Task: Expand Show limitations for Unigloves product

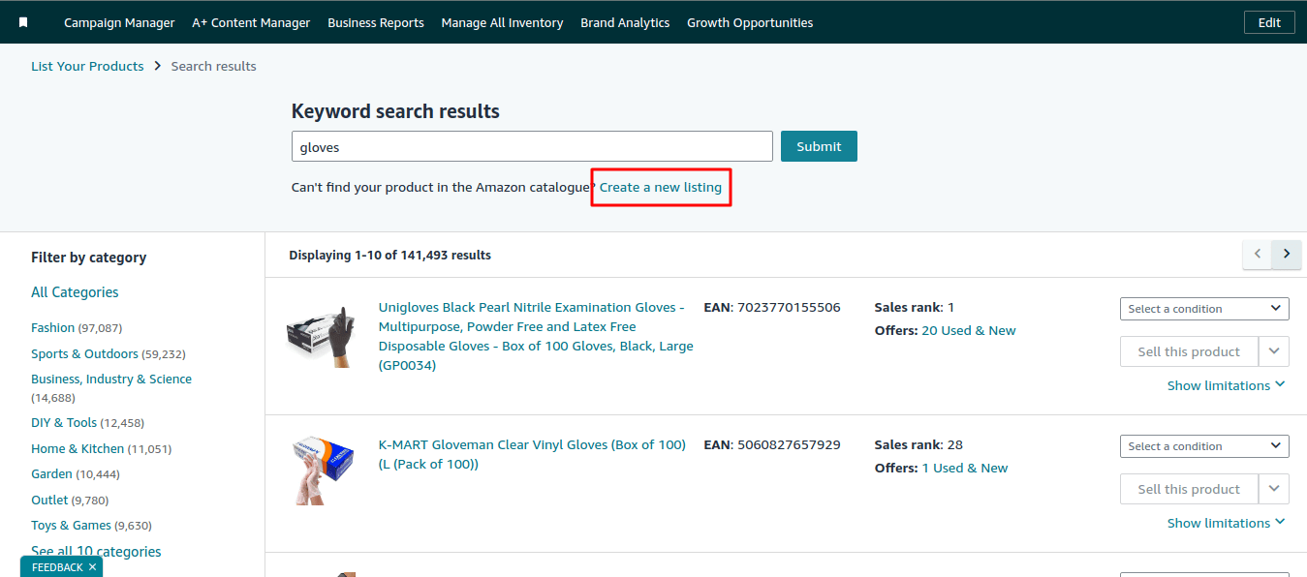Action: pyautogui.click(x=1227, y=385)
